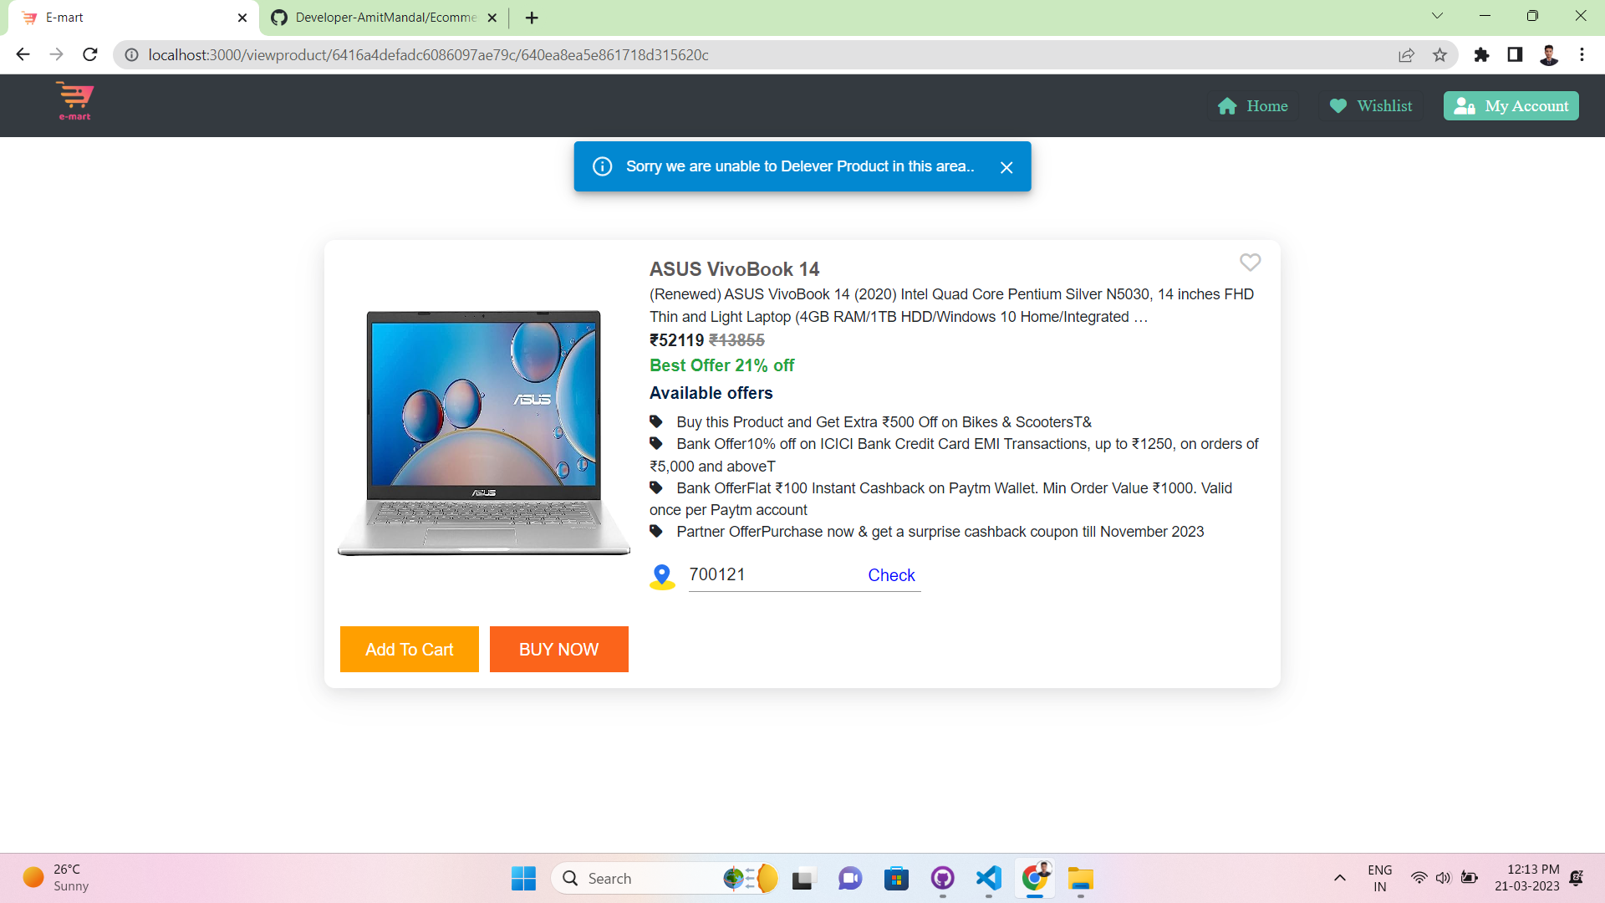Open Visual Studio Code from the taskbar

point(988,878)
